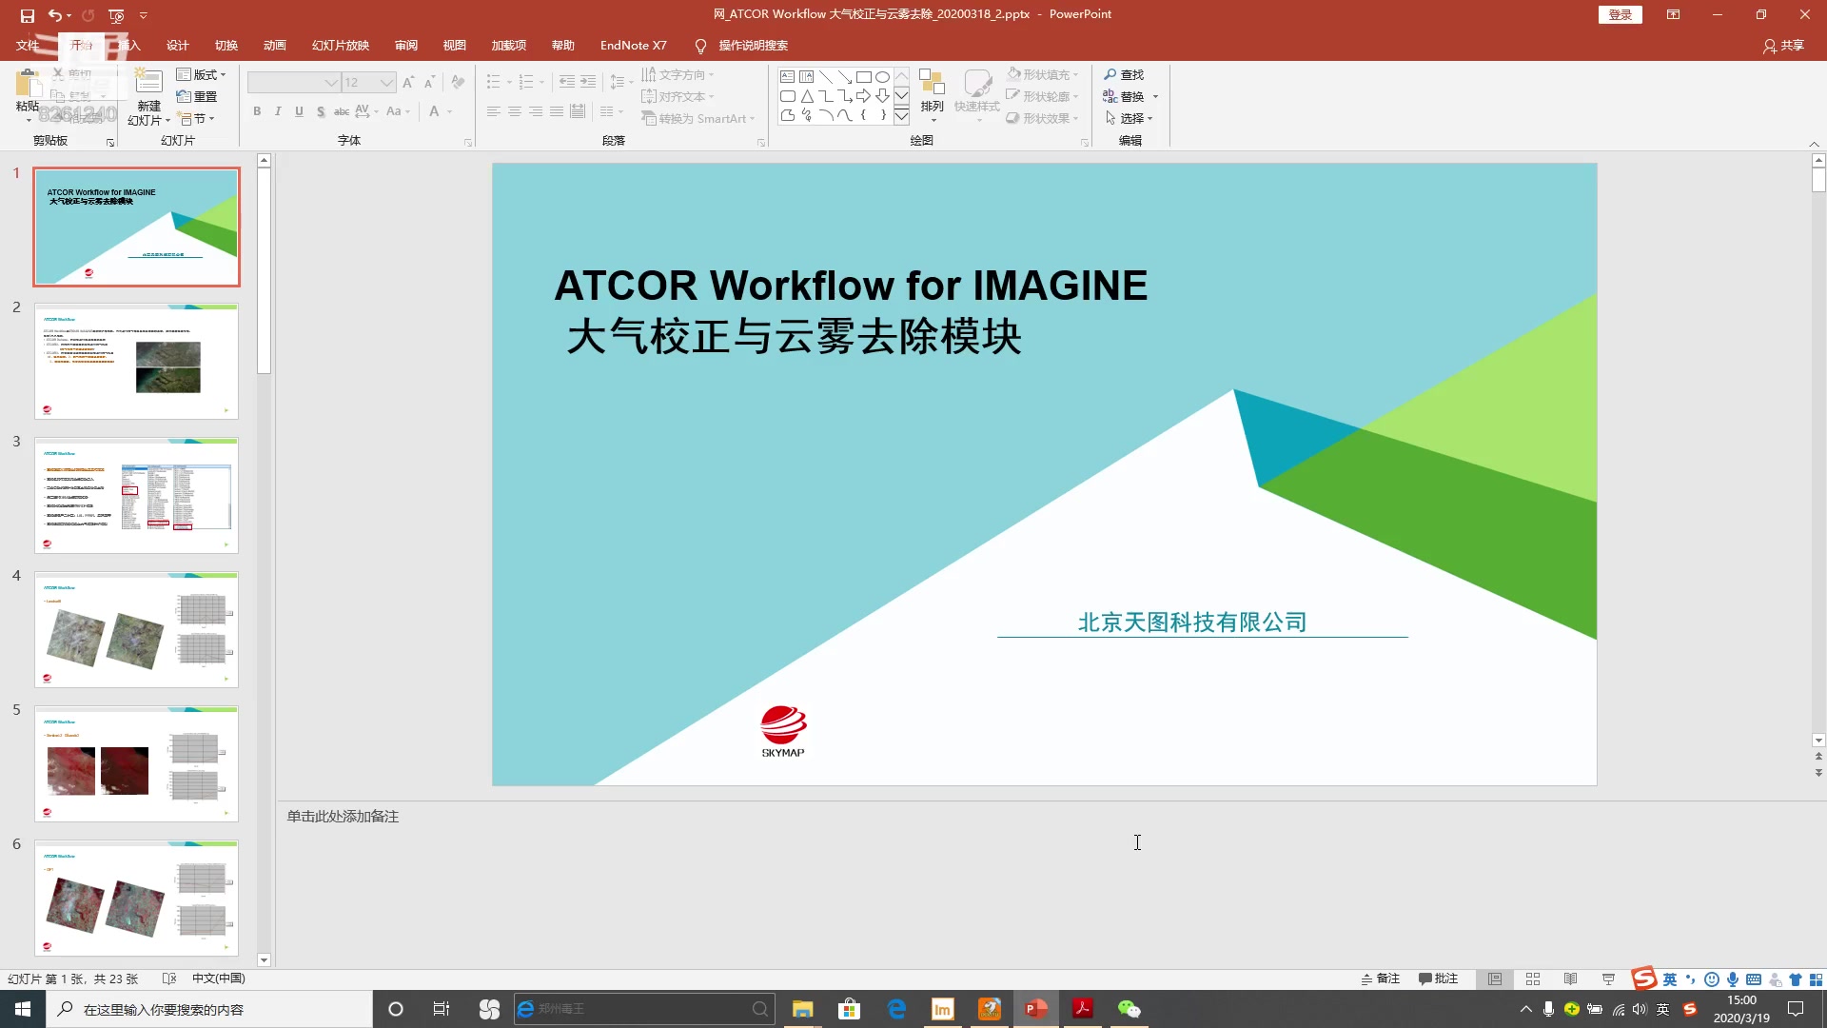Image resolution: width=1827 pixels, height=1028 pixels.
Task: Open the File (文件) tab
Action: pos(28,45)
